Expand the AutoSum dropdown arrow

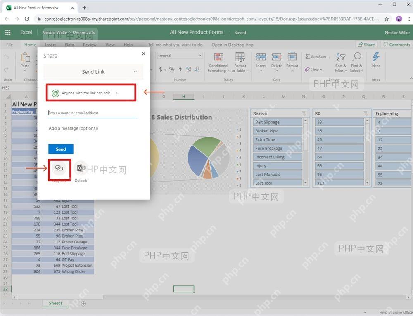tap(330, 57)
